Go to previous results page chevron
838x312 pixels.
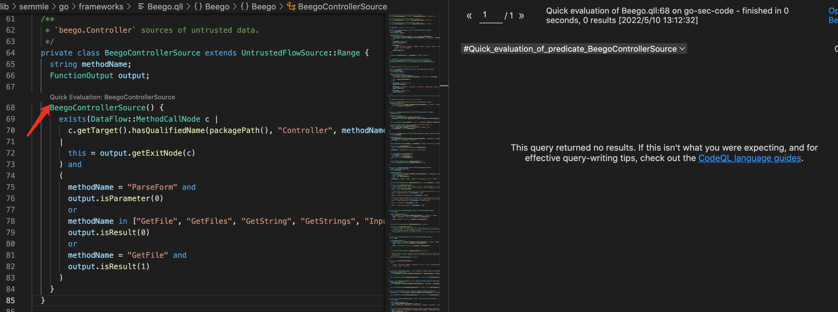click(x=469, y=15)
